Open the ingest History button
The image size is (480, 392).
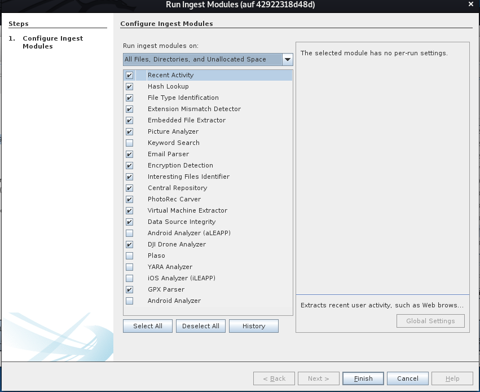(253, 326)
